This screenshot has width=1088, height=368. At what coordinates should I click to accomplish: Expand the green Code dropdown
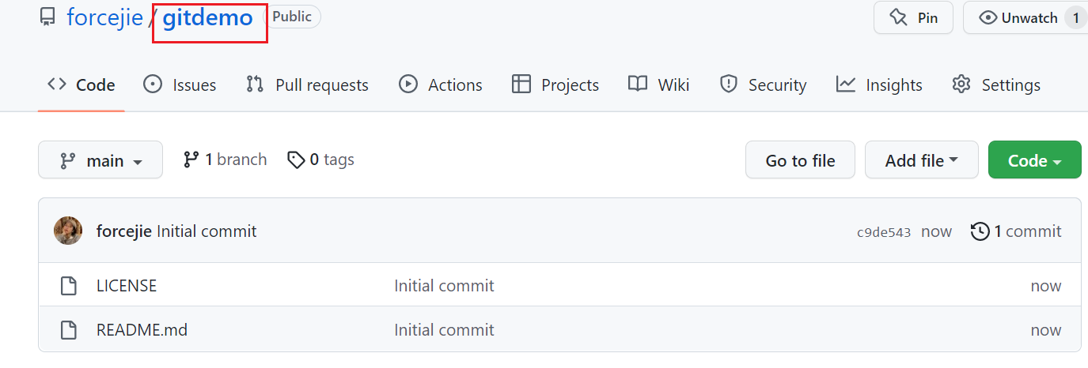pos(1034,160)
